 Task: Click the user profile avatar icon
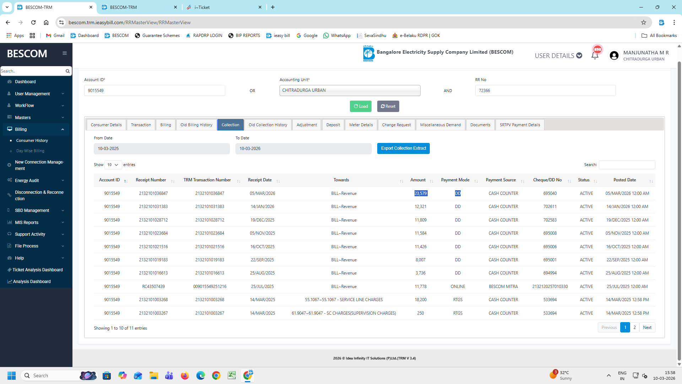pos(614,55)
